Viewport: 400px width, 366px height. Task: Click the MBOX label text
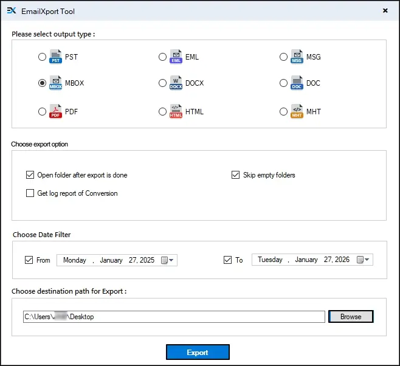75,83
